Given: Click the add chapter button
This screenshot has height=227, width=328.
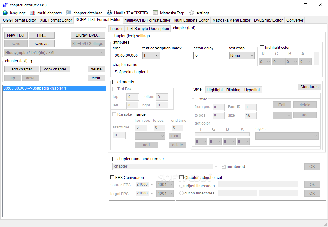Looking at the screenshot, I should coord(22,69).
